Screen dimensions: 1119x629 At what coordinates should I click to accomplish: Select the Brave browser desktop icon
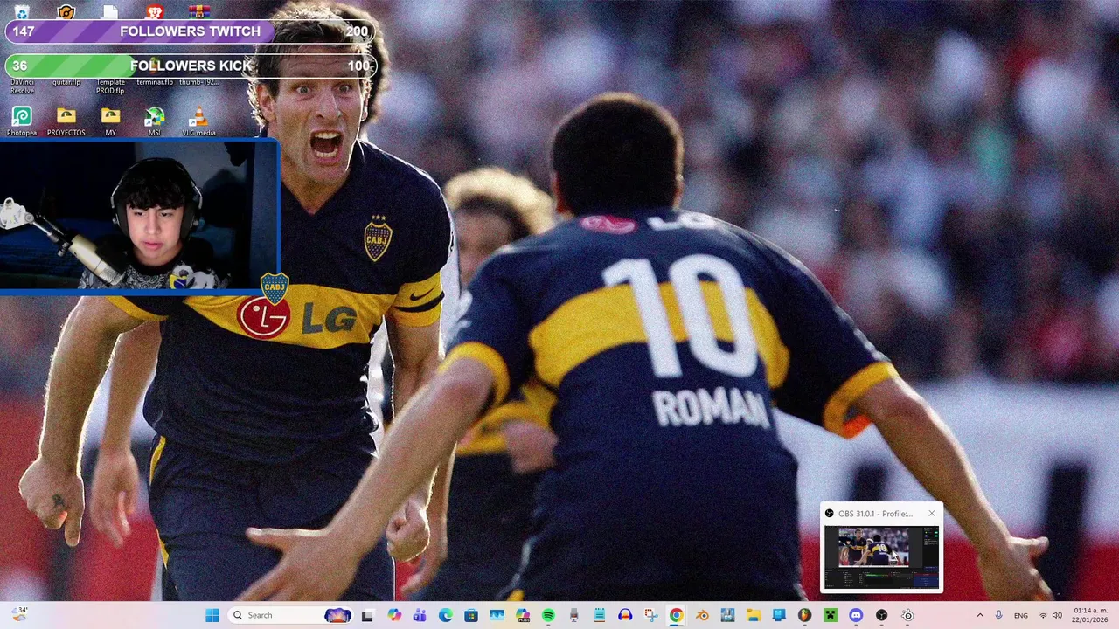(155, 11)
